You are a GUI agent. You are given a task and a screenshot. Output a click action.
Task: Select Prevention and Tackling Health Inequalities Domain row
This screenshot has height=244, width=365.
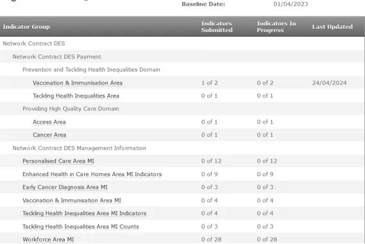[182, 70]
